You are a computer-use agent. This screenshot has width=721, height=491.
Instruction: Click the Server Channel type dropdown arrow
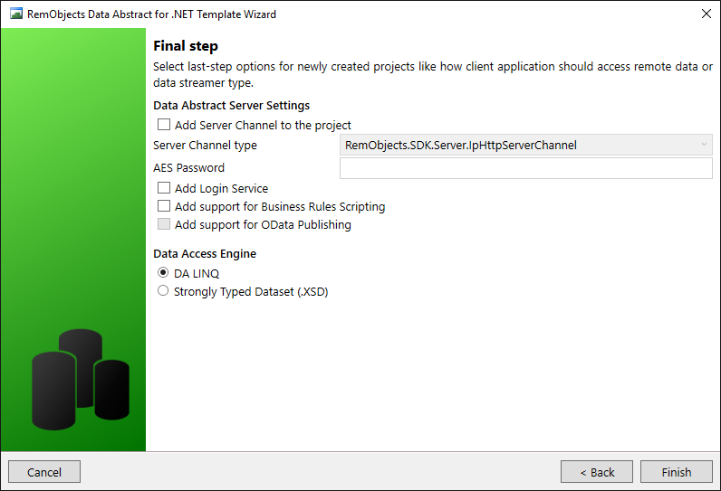(704, 145)
